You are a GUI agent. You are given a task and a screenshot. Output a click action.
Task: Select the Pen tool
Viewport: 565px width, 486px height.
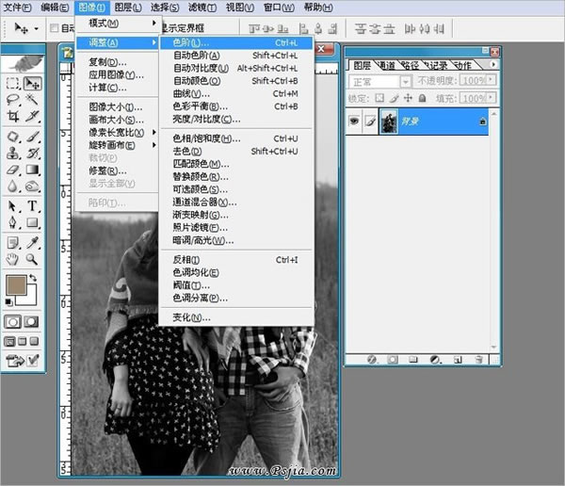point(13,222)
